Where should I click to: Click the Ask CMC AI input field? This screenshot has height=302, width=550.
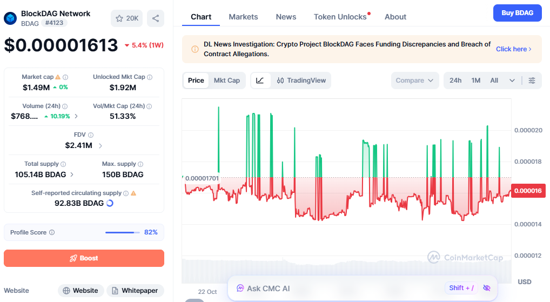[x=363, y=288]
